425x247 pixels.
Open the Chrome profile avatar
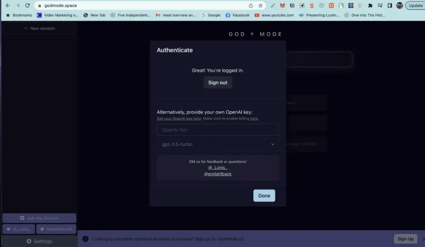click(399, 5)
